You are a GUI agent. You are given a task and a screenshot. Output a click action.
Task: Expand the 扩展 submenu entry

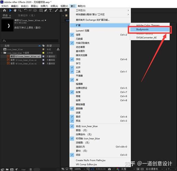100,25
